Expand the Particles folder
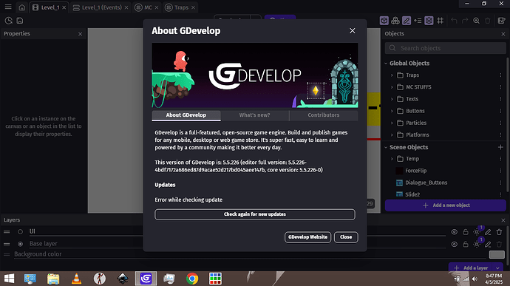Viewport: 510px width, 286px height. 392,123
